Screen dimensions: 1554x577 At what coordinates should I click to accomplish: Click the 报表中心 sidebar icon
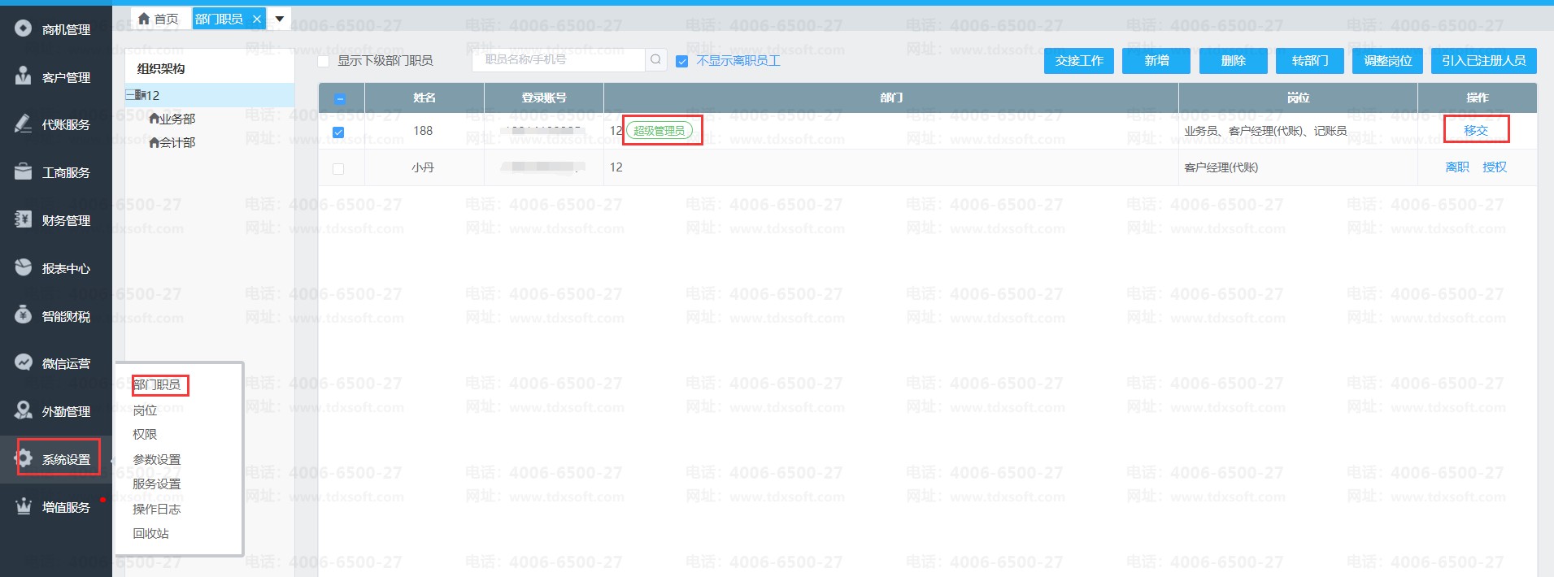tap(24, 267)
